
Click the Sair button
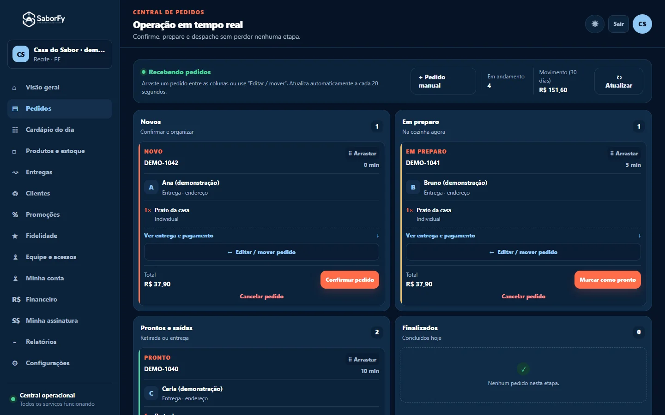[x=618, y=24]
